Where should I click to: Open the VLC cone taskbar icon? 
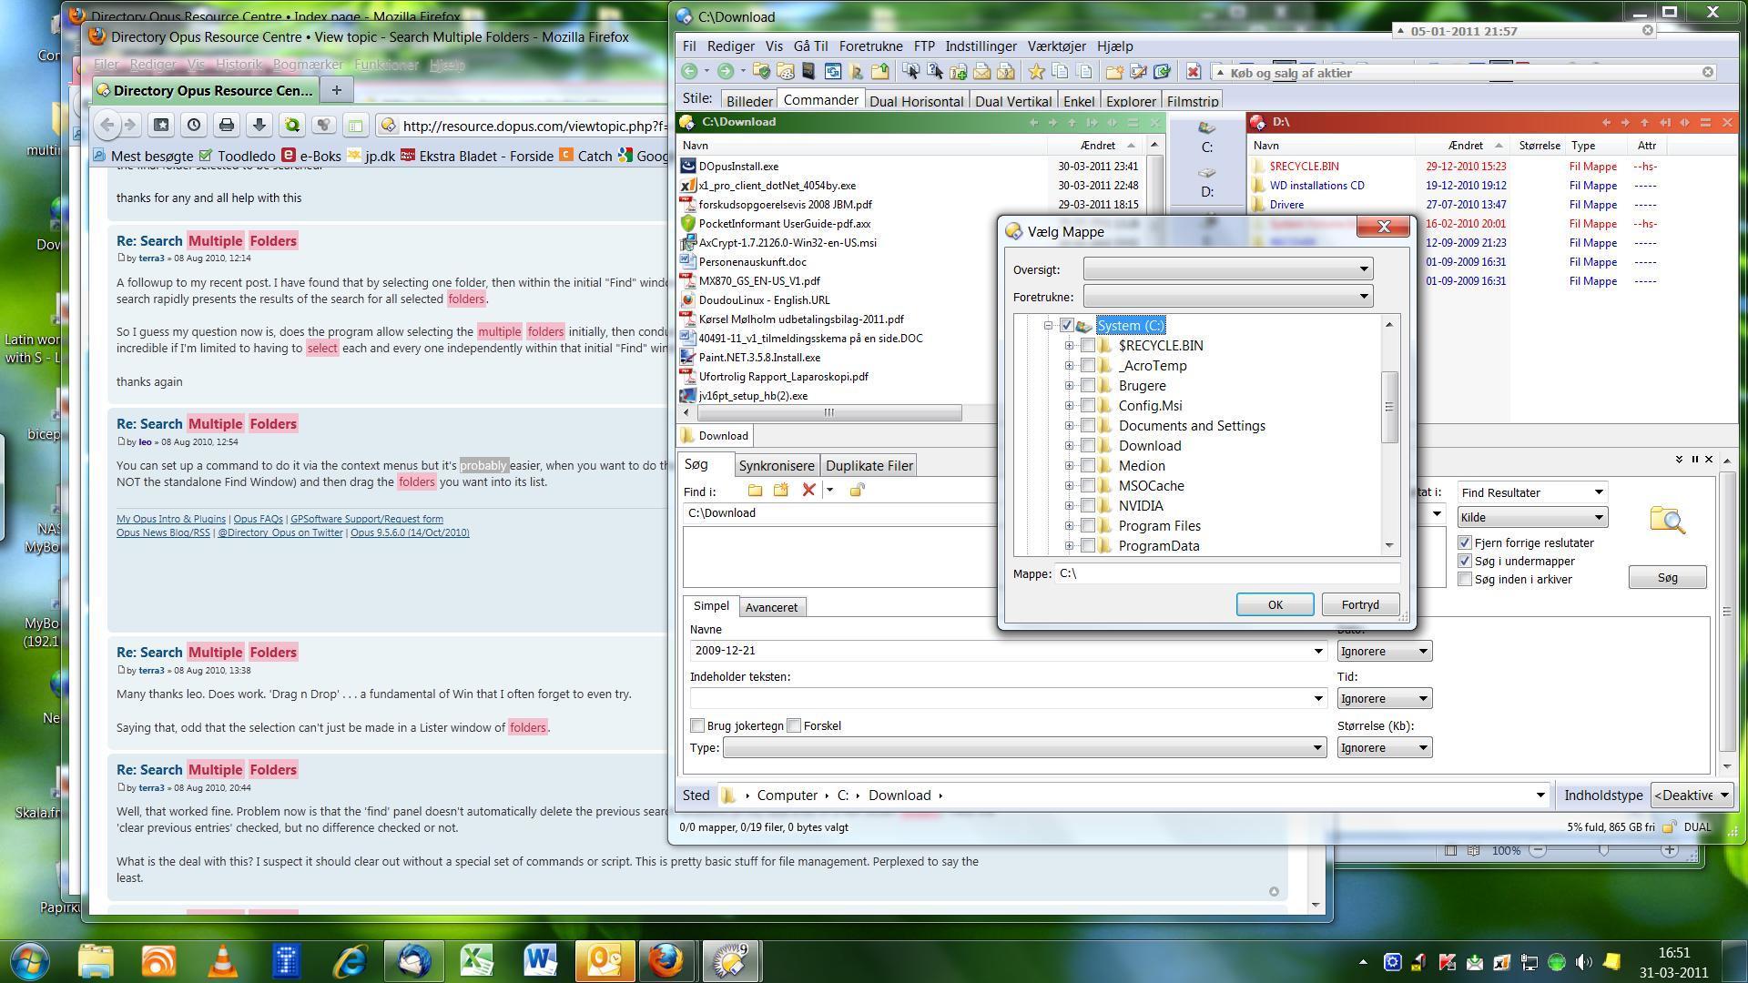(x=223, y=961)
